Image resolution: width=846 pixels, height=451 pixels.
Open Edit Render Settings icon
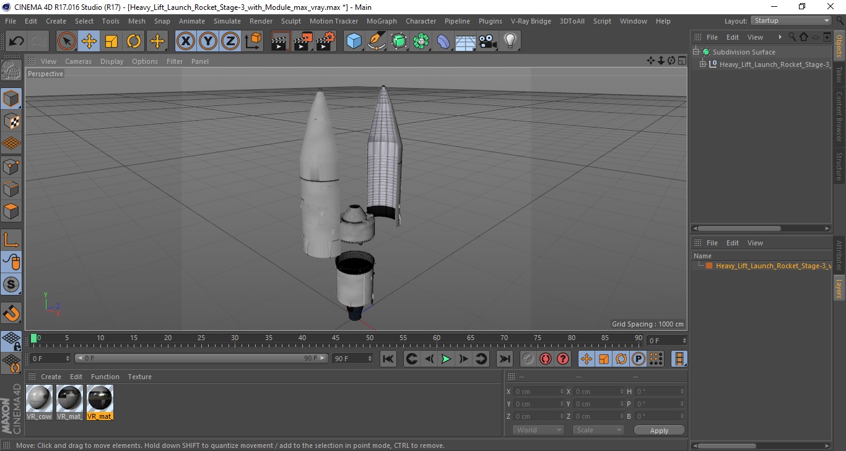pos(326,42)
